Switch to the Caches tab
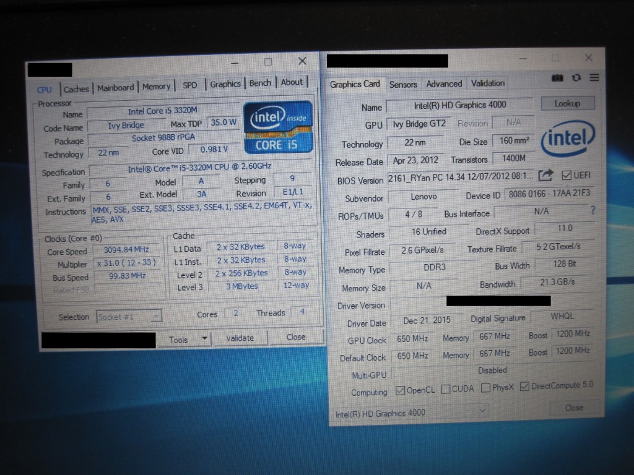 coord(76,89)
